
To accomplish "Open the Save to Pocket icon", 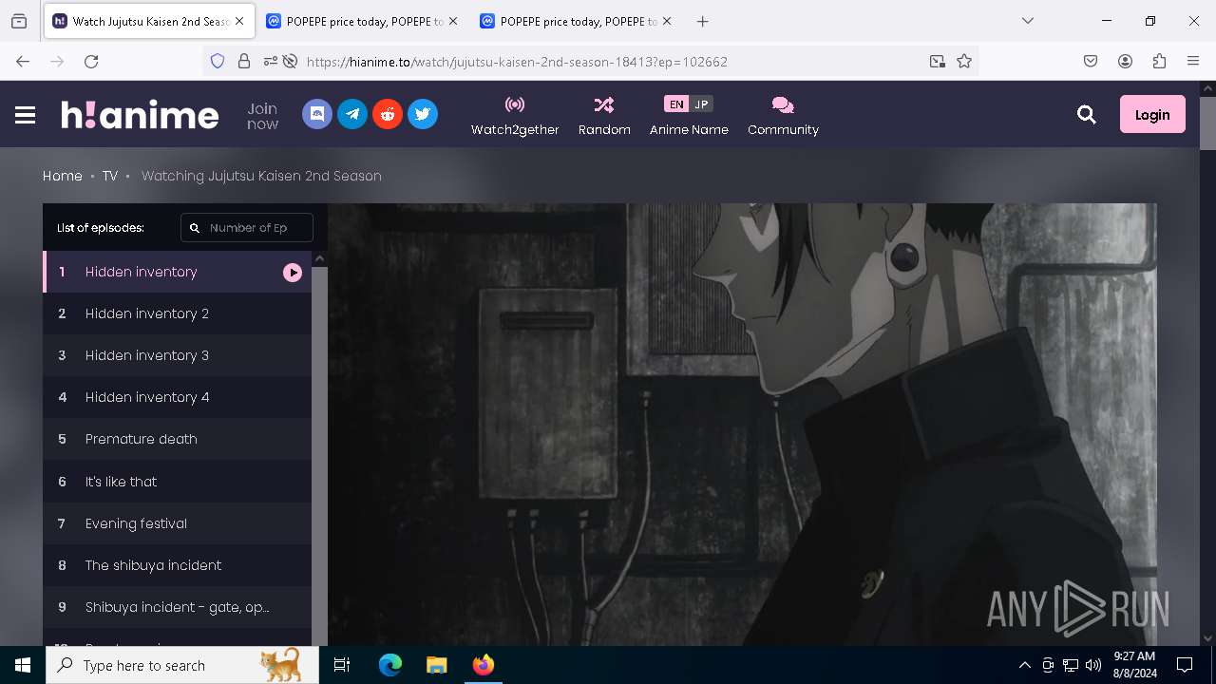I will [x=1091, y=61].
